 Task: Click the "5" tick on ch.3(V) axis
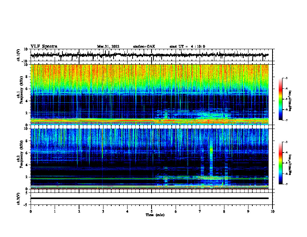[27, 193]
